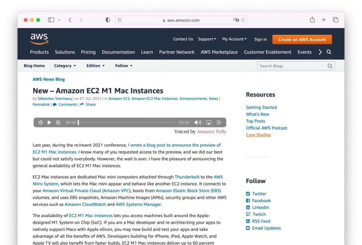The height and width of the screenshot is (245, 362).
Task: Select the Comments speech bubble icon
Action: [x=55, y=104]
